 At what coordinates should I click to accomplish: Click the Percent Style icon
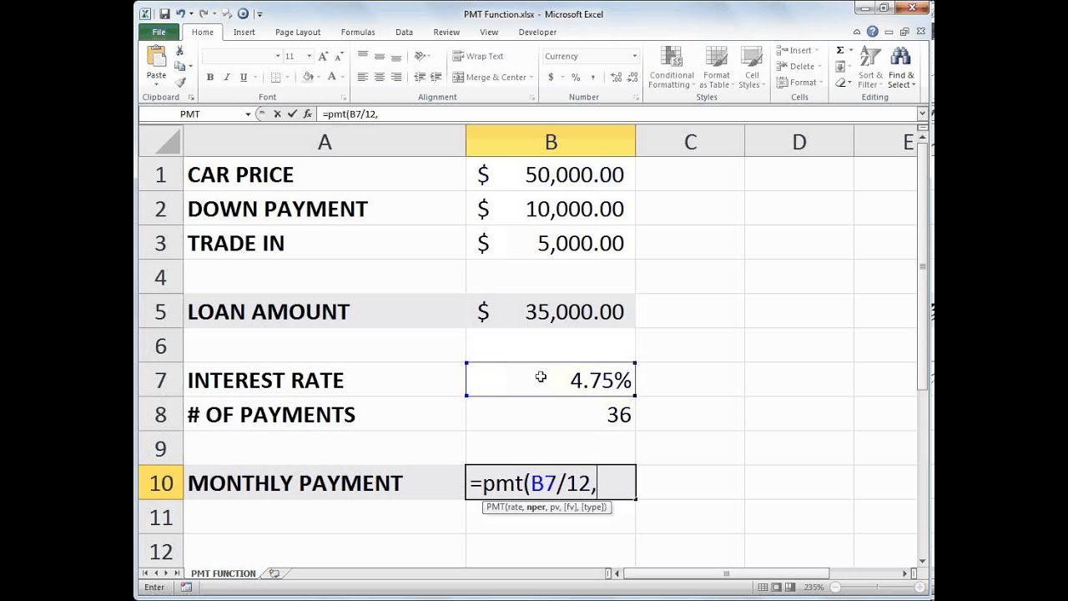[x=576, y=77]
